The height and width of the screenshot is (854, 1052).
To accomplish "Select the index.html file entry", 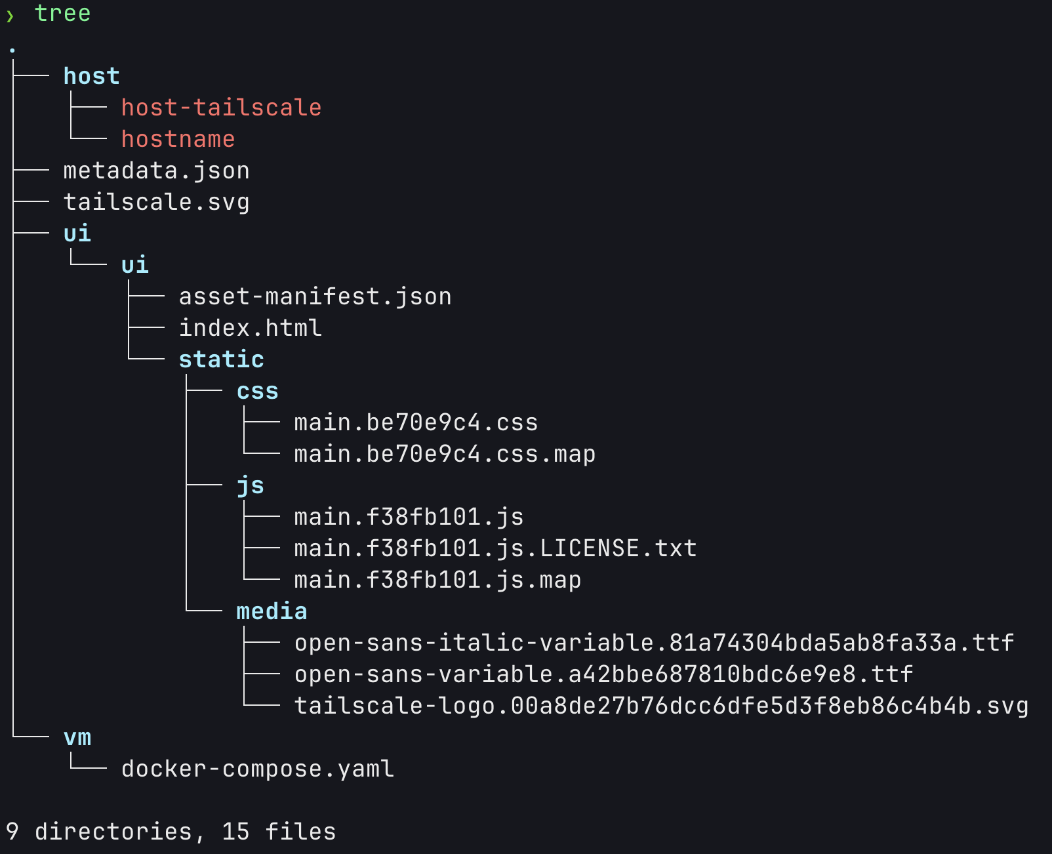I will coord(250,328).
